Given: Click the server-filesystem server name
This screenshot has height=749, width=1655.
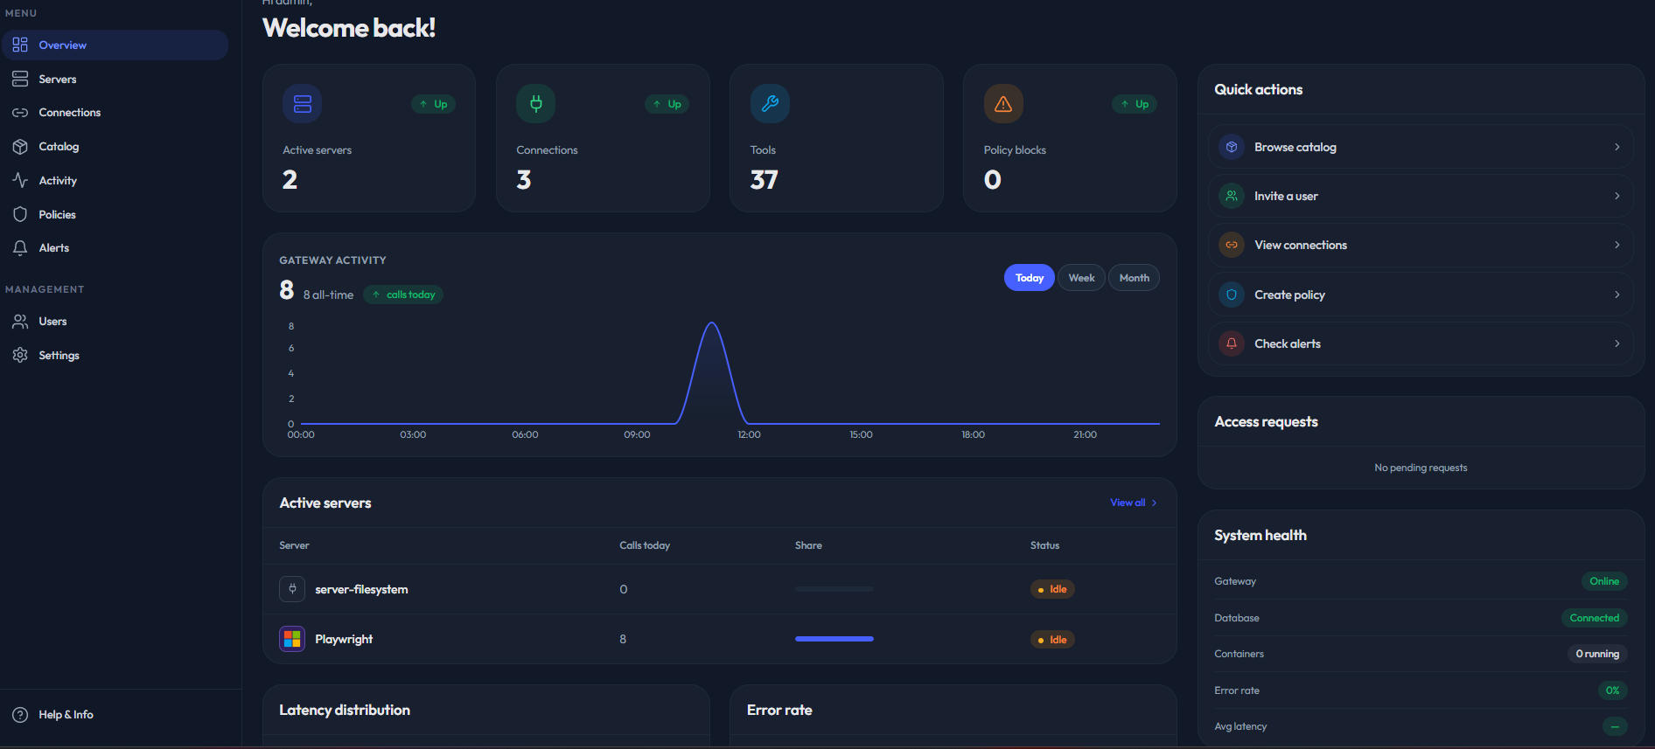Looking at the screenshot, I should click(x=361, y=589).
